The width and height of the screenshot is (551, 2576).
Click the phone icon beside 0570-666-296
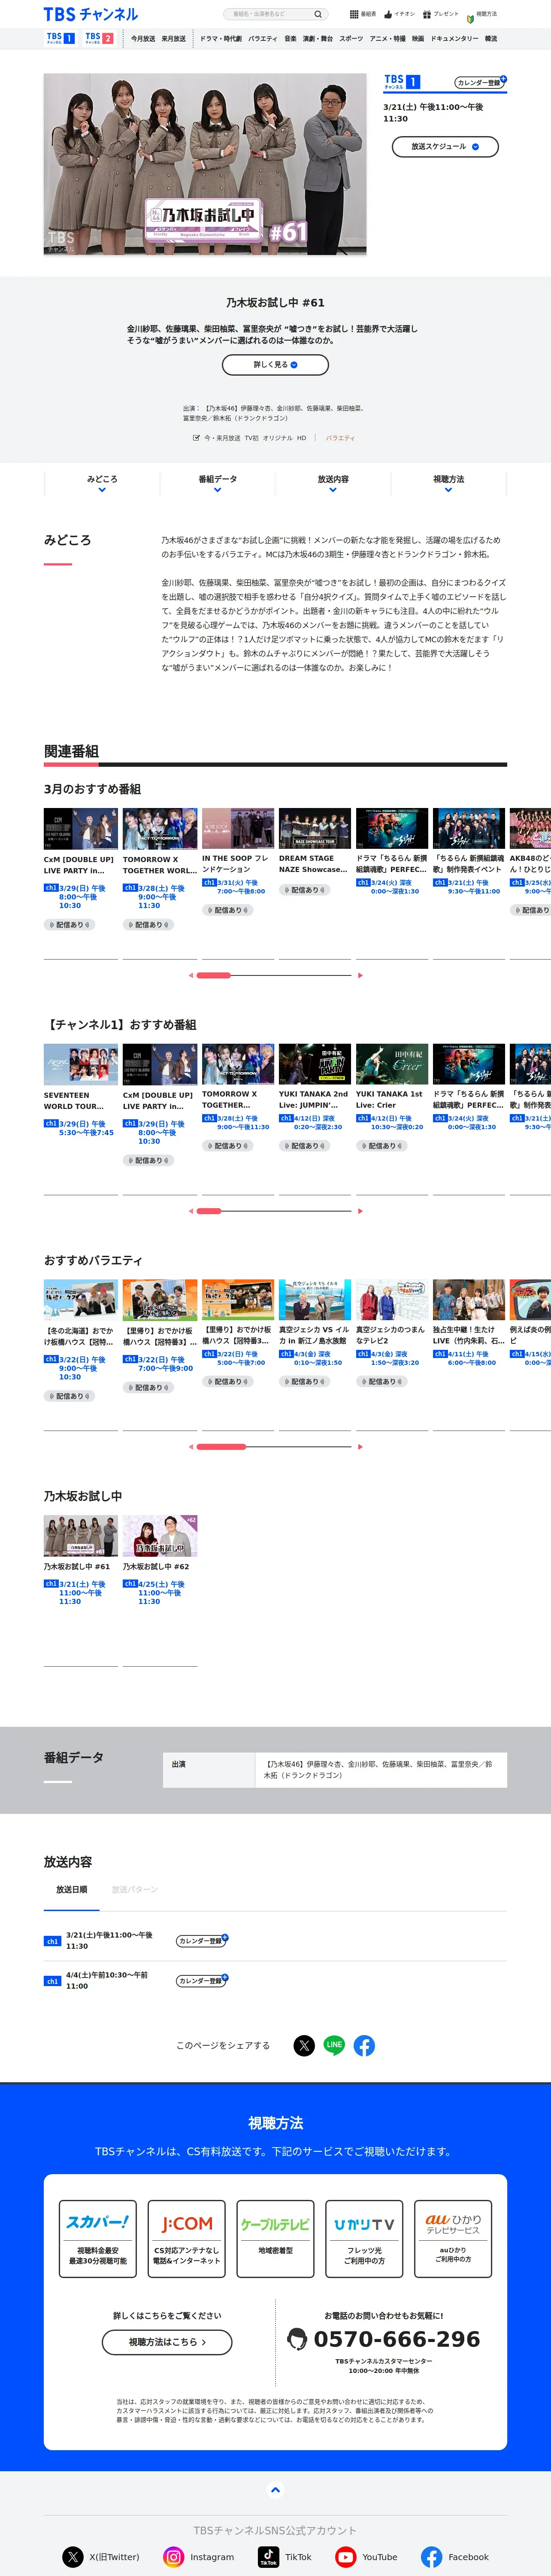(x=296, y=2338)
